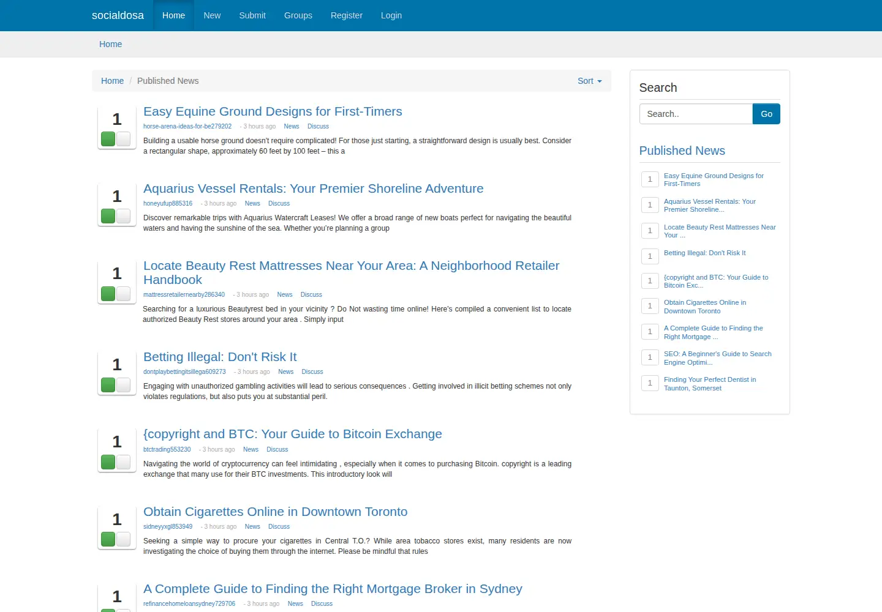
Task: Click Home link in the gray subheader
Action: click(x=110, y=44)
